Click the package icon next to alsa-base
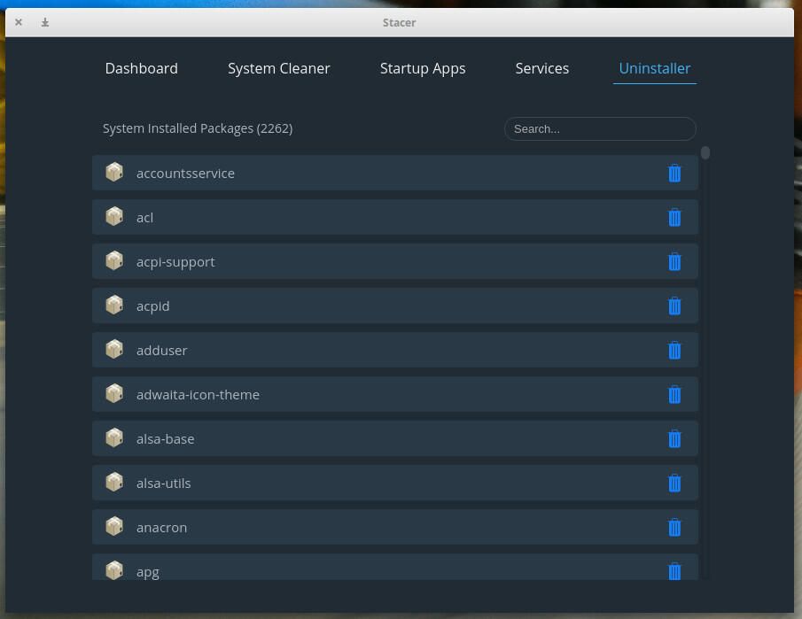Screen dimensions: 802x619 114,437
